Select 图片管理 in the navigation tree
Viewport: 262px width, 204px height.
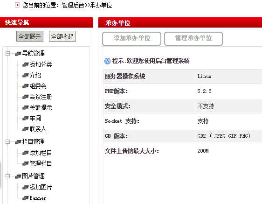(33, 176)
